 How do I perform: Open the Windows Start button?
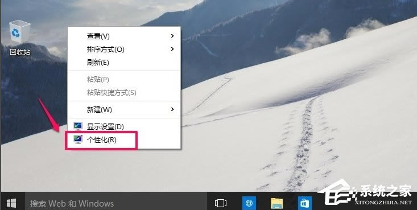[11, 203]
